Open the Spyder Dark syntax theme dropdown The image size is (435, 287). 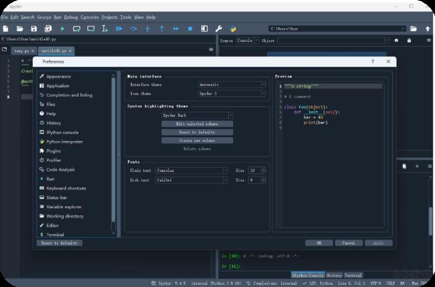[x=197, y=115]
